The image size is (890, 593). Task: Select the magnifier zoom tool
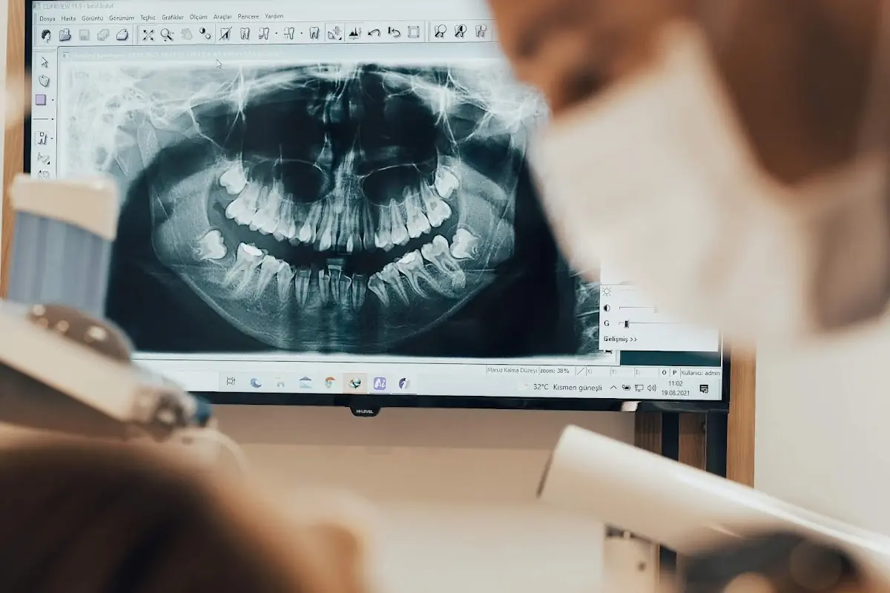(167, 34)
